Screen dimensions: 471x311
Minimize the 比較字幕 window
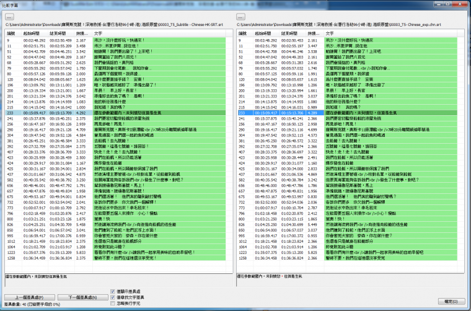pos(439,4)
